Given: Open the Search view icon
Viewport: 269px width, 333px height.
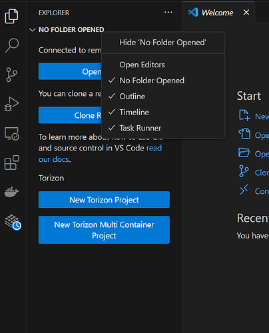Looking at the screenshot, I should point(12,45).
